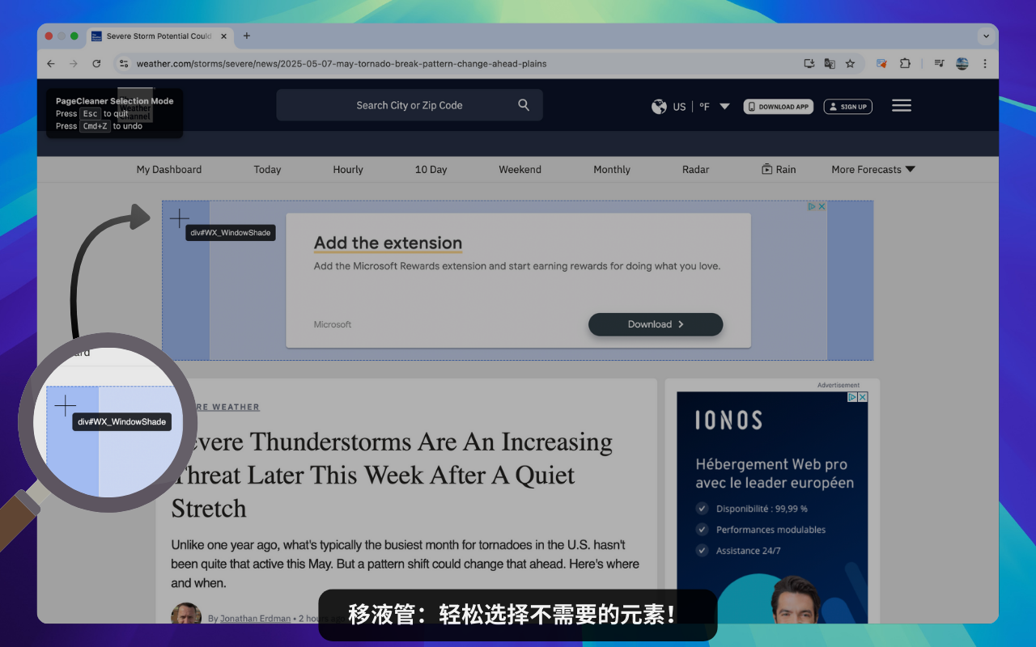Click the umbrella Rain icon in navigation
The image size is (1036, 647).
pos(766,169)
